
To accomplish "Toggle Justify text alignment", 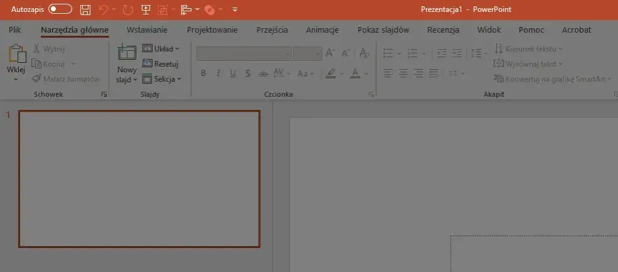I will pyautogui.click(x=433, y=73).
